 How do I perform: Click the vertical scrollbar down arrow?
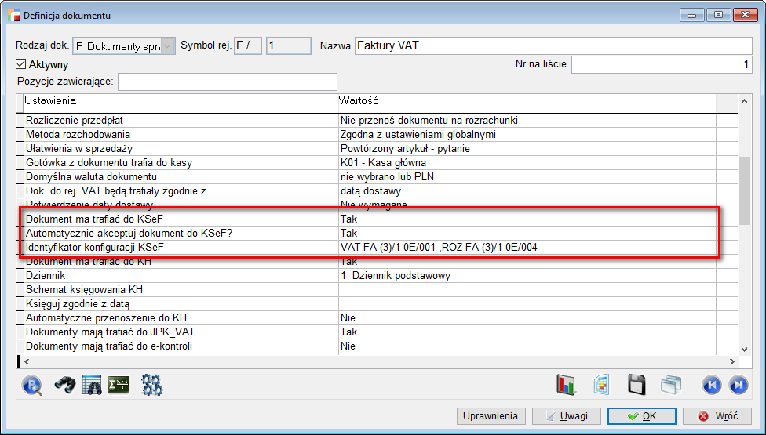(745, 347)
